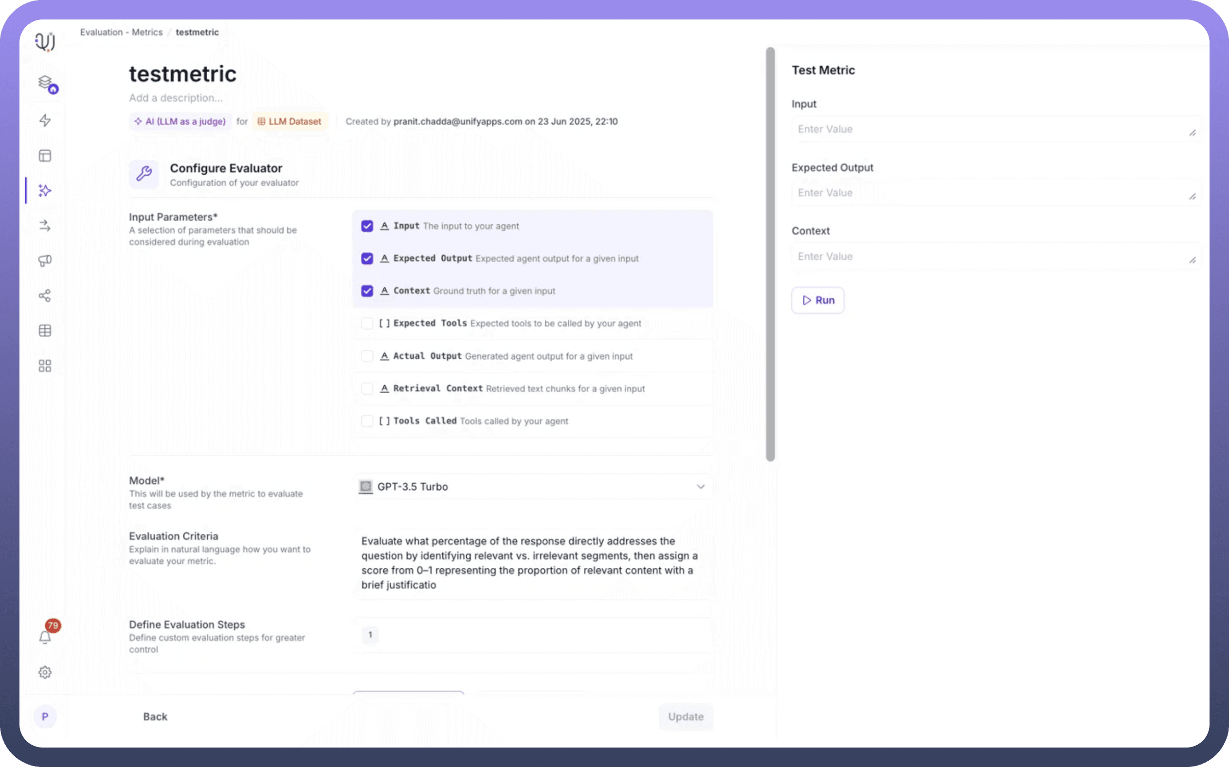Screen dimensions: 1229x767
Task: Open the four-squares apps sidebar icon
Action: pyautogui.click(x=45, y=366)
